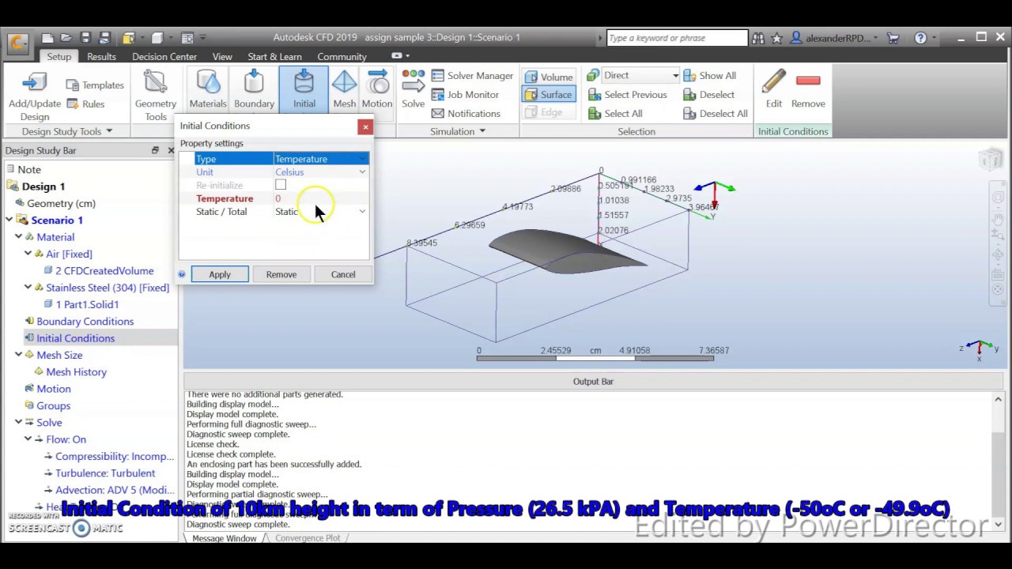
Task: Open Notifications
Action: click(466, 113)
